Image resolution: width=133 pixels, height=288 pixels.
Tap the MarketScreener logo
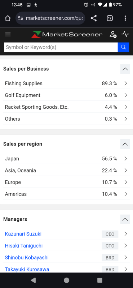pyautogui.click(x=67, y=34)
